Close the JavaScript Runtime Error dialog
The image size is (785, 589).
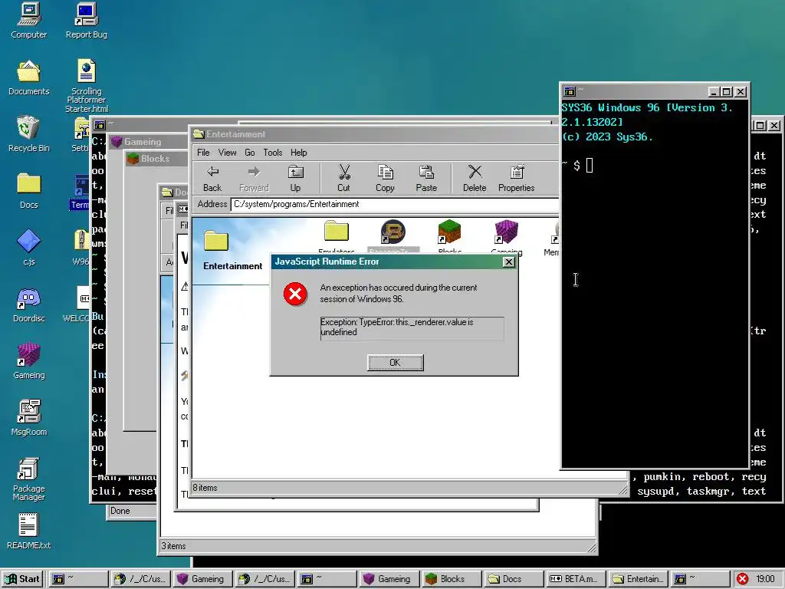pos(508,262)
